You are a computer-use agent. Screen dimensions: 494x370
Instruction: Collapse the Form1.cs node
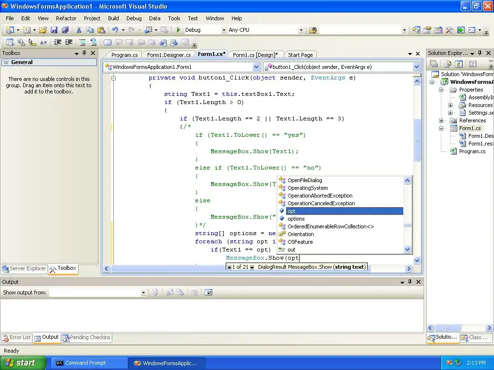pyautogui.click(x=441, y=128)
